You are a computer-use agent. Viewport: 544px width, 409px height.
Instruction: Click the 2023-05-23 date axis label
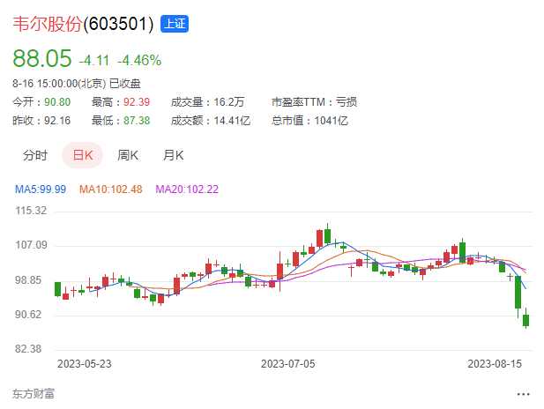(x=85, y=363)
